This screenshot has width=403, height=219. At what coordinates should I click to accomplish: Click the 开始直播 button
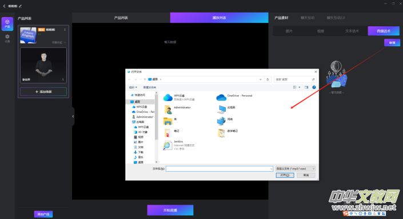[170, 210]
